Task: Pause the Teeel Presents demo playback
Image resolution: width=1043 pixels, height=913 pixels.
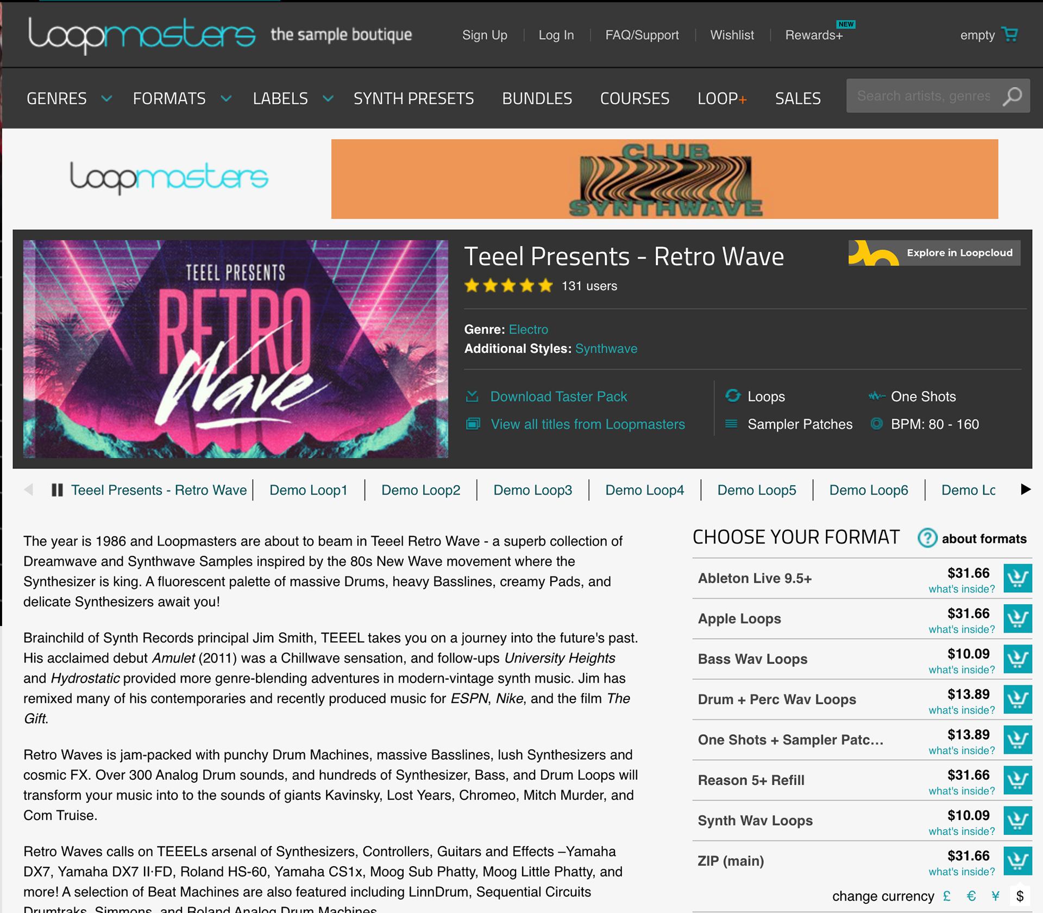Action: (57, 490)
